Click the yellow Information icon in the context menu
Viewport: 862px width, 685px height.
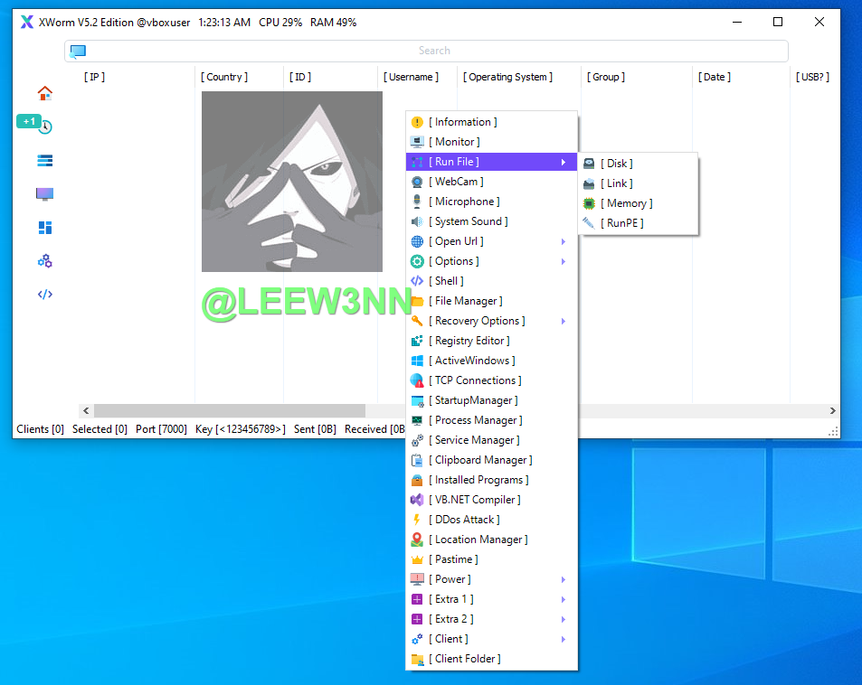point(417,122)
